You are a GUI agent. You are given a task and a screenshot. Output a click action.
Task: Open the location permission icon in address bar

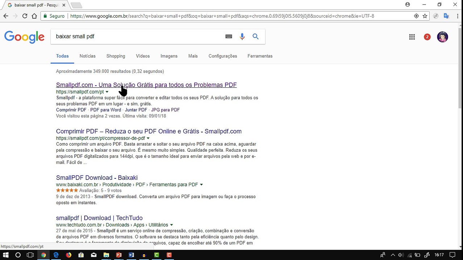pyautogui.click(x=416, y=16)
